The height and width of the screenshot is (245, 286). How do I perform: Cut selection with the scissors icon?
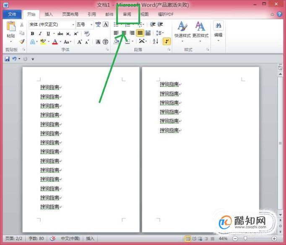point(22,25)
